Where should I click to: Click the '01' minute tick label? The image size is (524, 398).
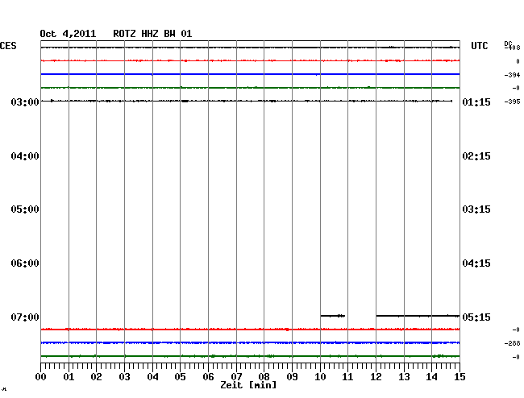pos(69,377)
